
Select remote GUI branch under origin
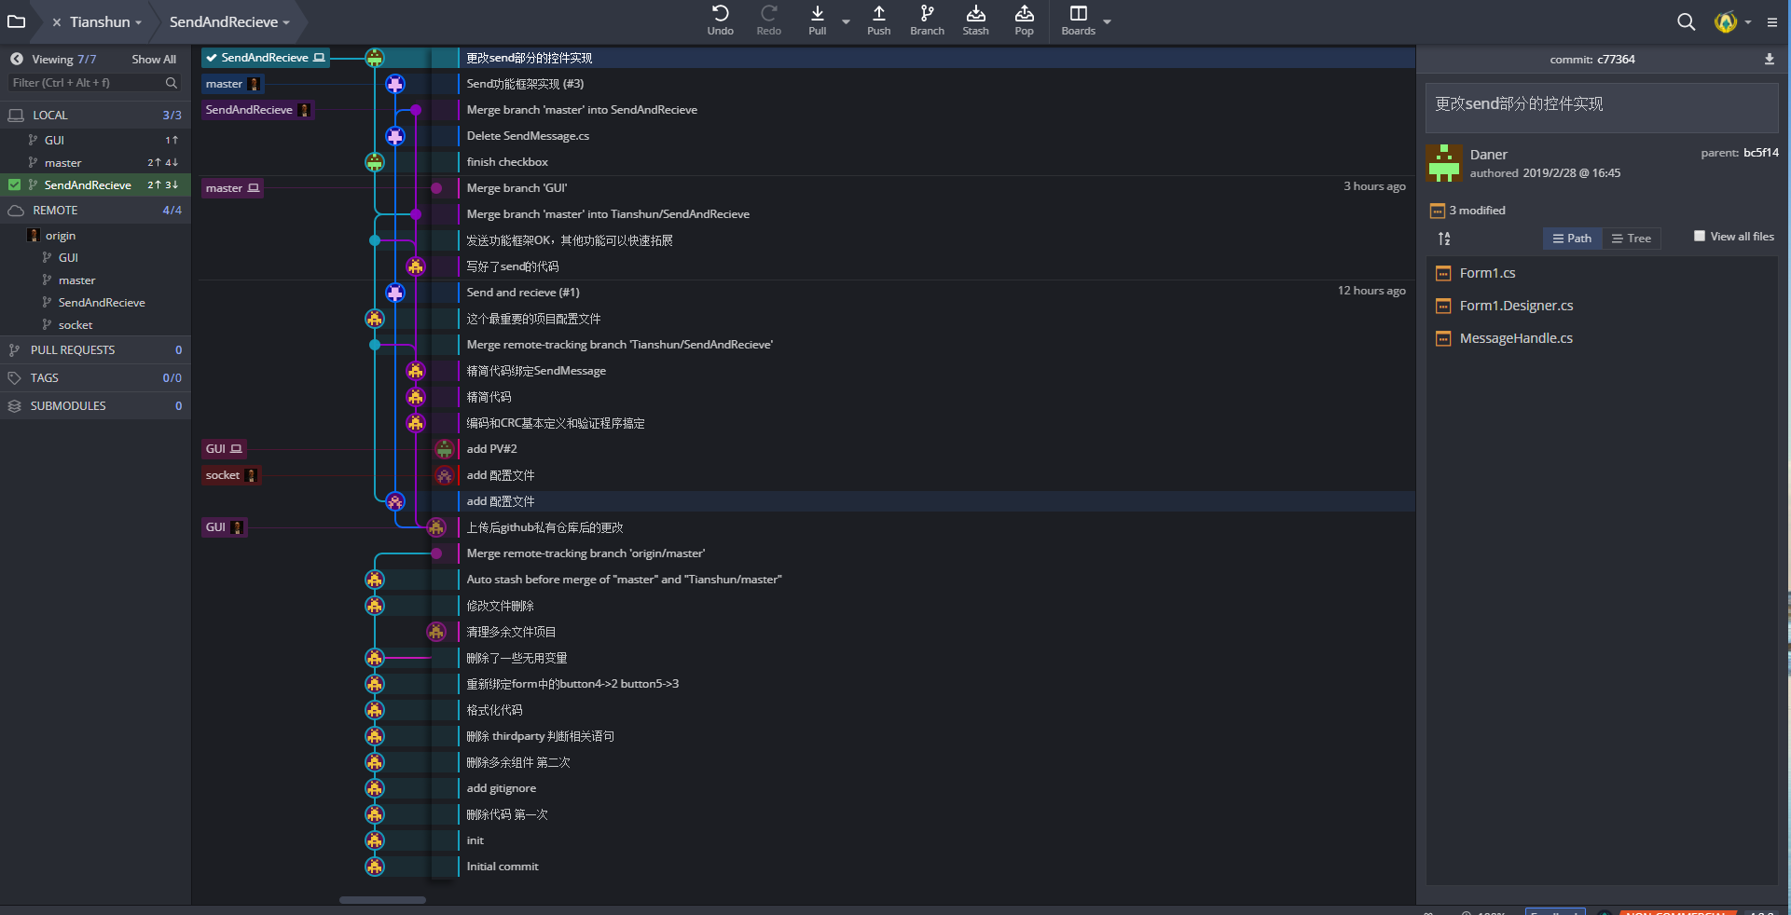pyautogui.click(x=95, y=258)
